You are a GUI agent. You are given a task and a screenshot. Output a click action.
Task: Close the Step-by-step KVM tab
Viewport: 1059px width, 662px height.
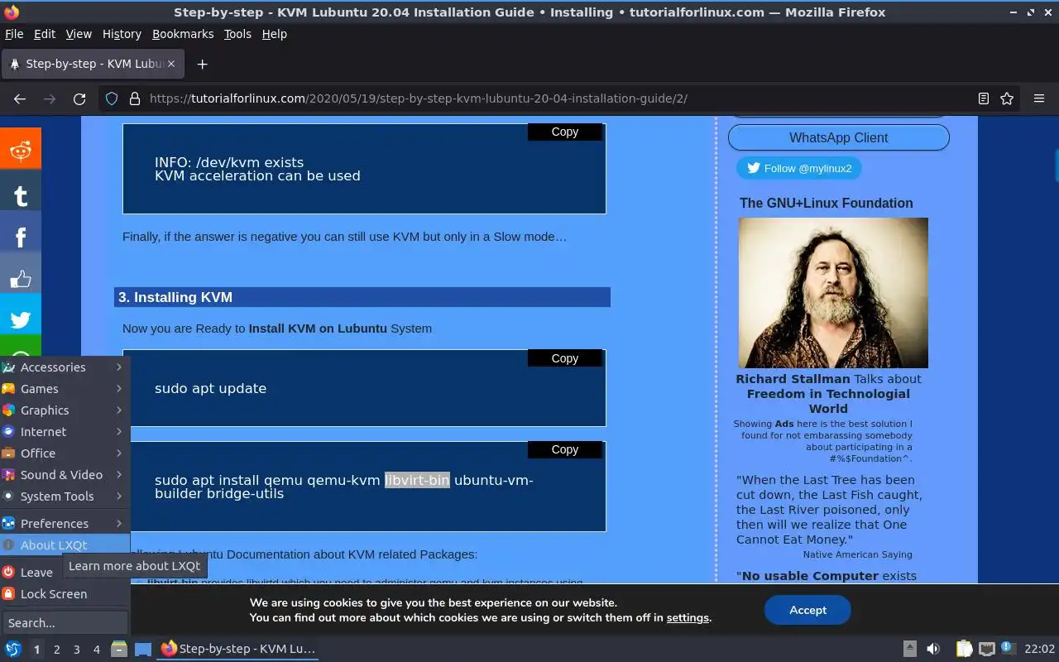(171, 64)
